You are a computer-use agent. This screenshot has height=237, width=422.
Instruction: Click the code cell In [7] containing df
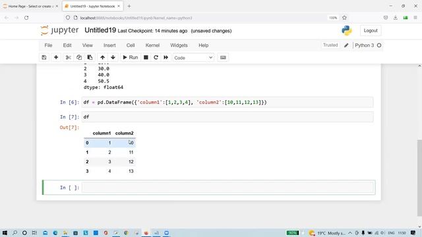pyautogui.click(x=227, y=117)
